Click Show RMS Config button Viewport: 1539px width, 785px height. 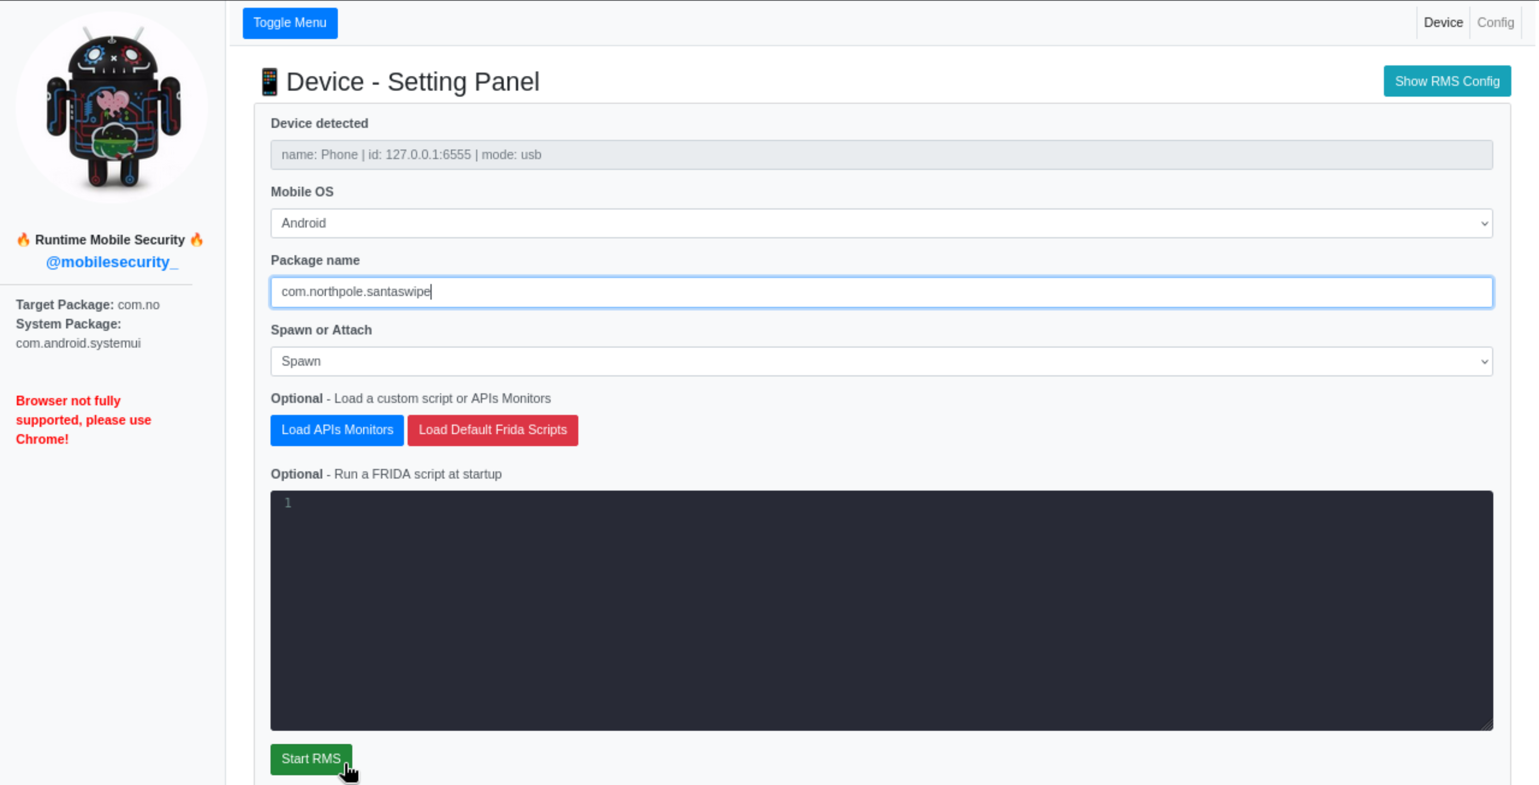click(1446, 81)
